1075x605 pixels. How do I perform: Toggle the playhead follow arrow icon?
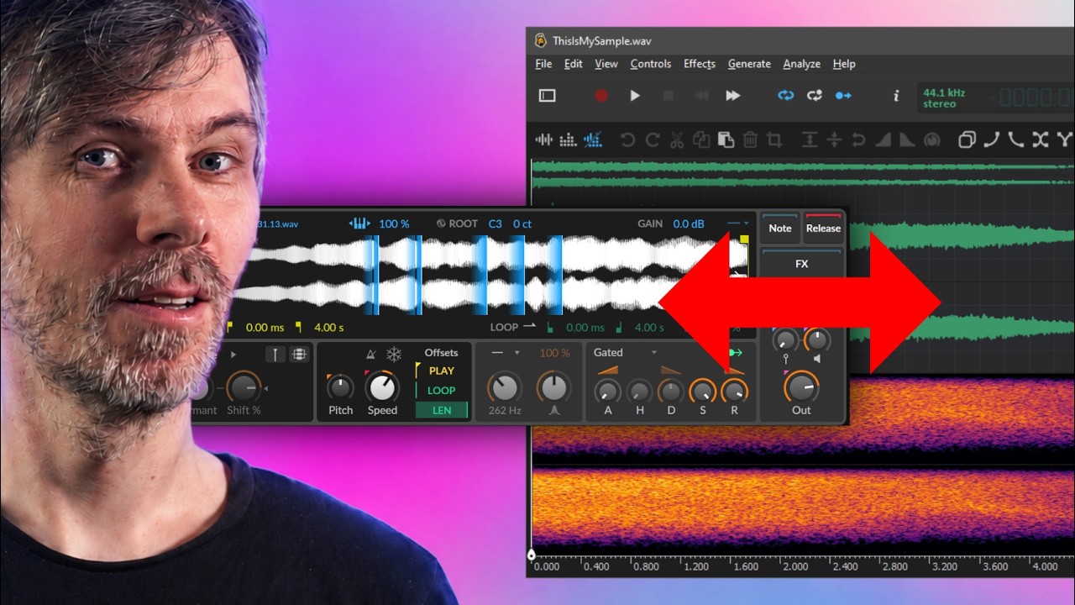pos(843,96)
